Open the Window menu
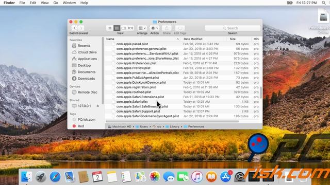 tap(69, 3)
